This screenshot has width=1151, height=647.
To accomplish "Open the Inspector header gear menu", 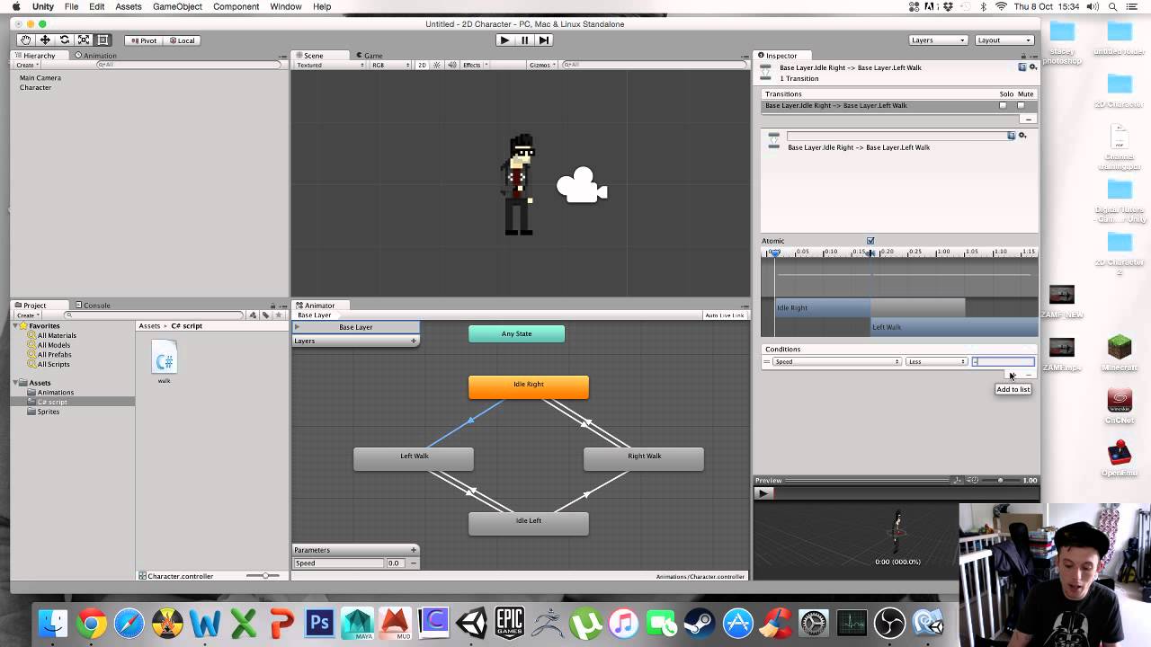I will point(1033,67).
